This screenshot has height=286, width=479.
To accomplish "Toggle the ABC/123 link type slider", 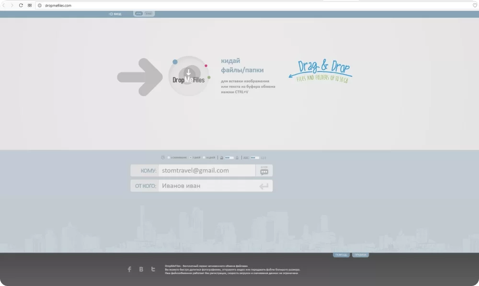I will click(255, 158).
